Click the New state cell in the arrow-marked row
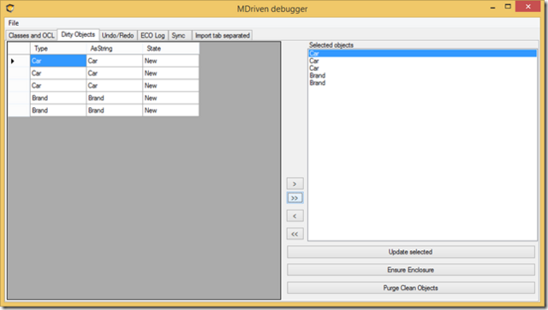The width and height of the screenshot is (548, 310). 170,61
